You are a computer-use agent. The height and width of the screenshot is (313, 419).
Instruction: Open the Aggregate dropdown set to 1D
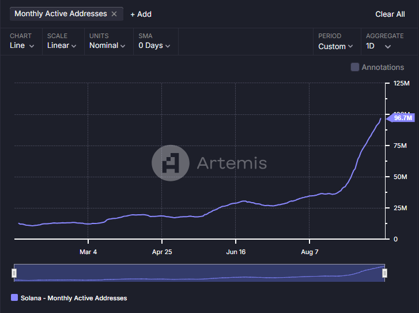(379, 46)
